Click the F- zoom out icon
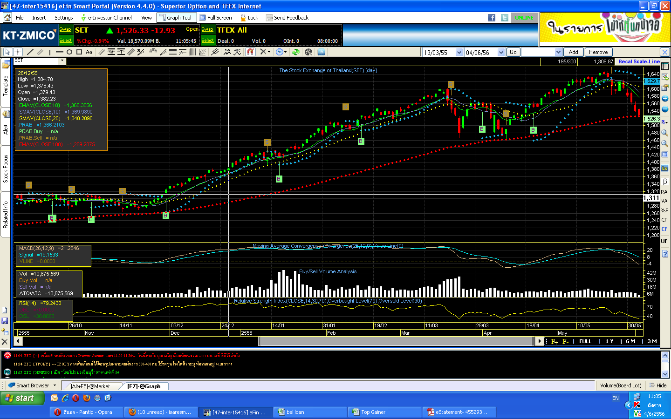Image resolution: width=671 pixels, height=419 pixels. [x=565, y=341]
